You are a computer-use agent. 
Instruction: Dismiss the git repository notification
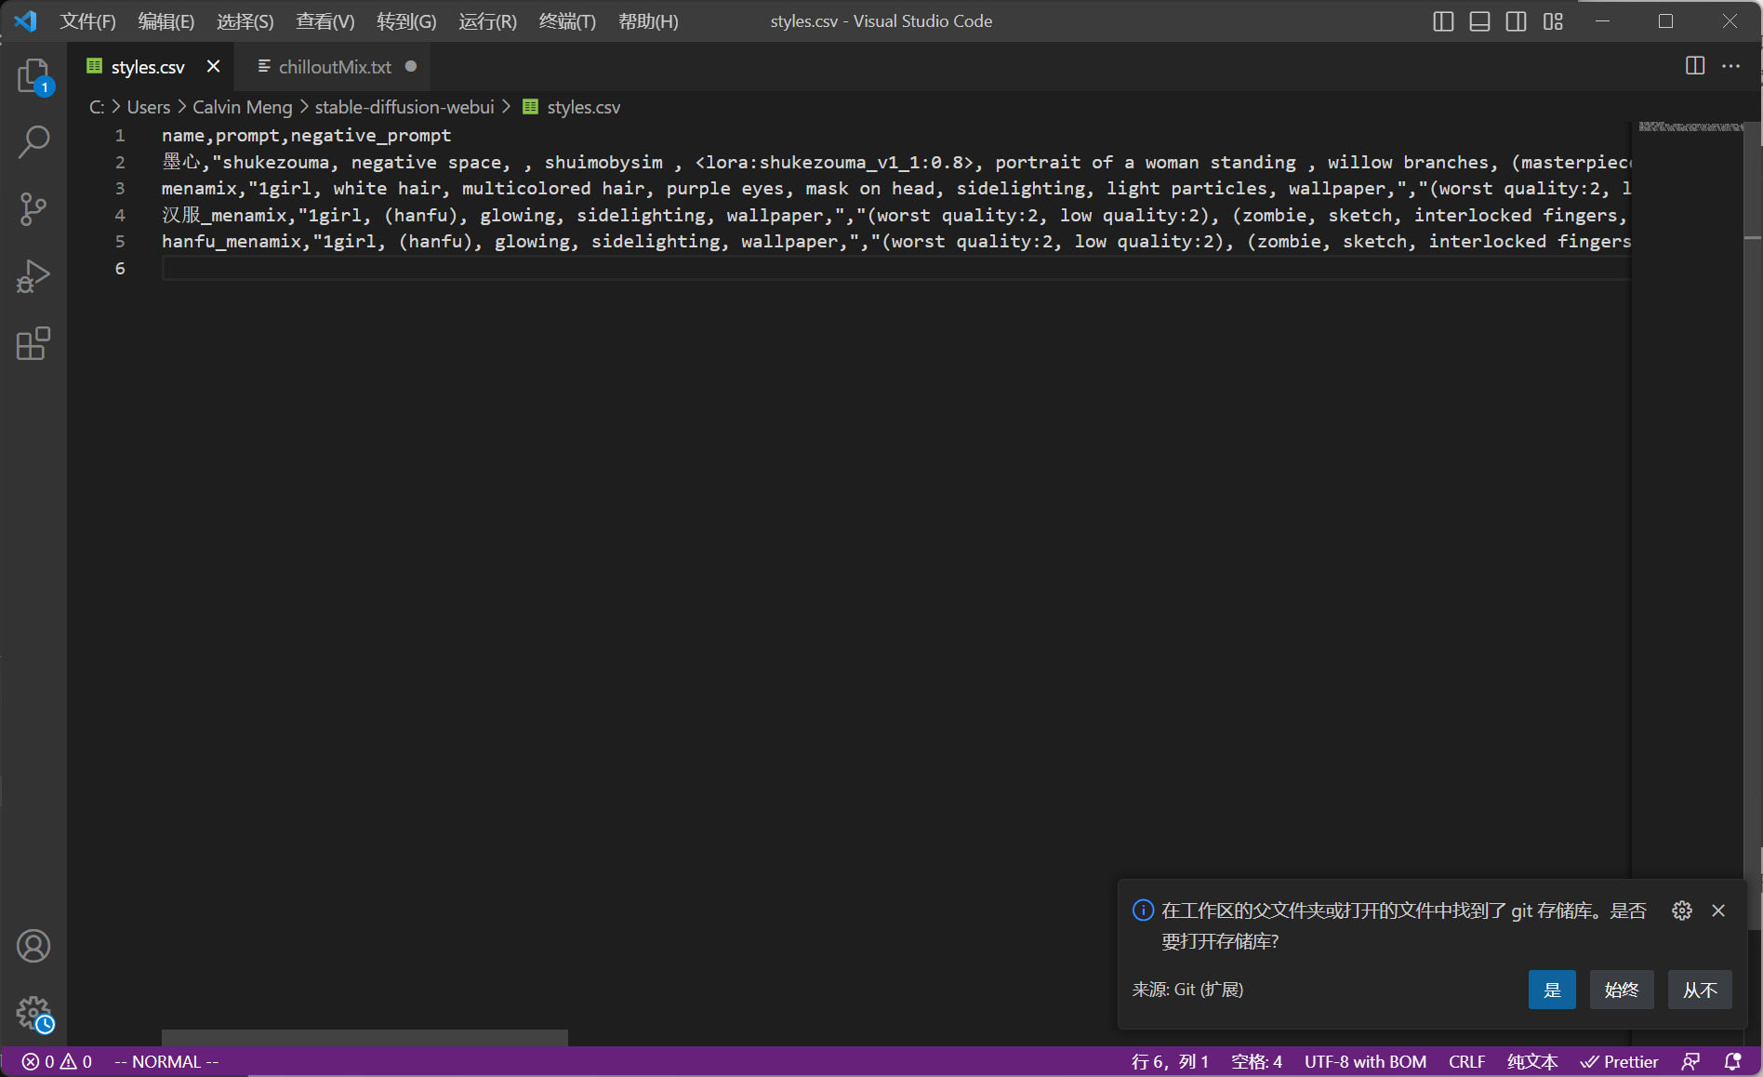tap(1718, 911)
